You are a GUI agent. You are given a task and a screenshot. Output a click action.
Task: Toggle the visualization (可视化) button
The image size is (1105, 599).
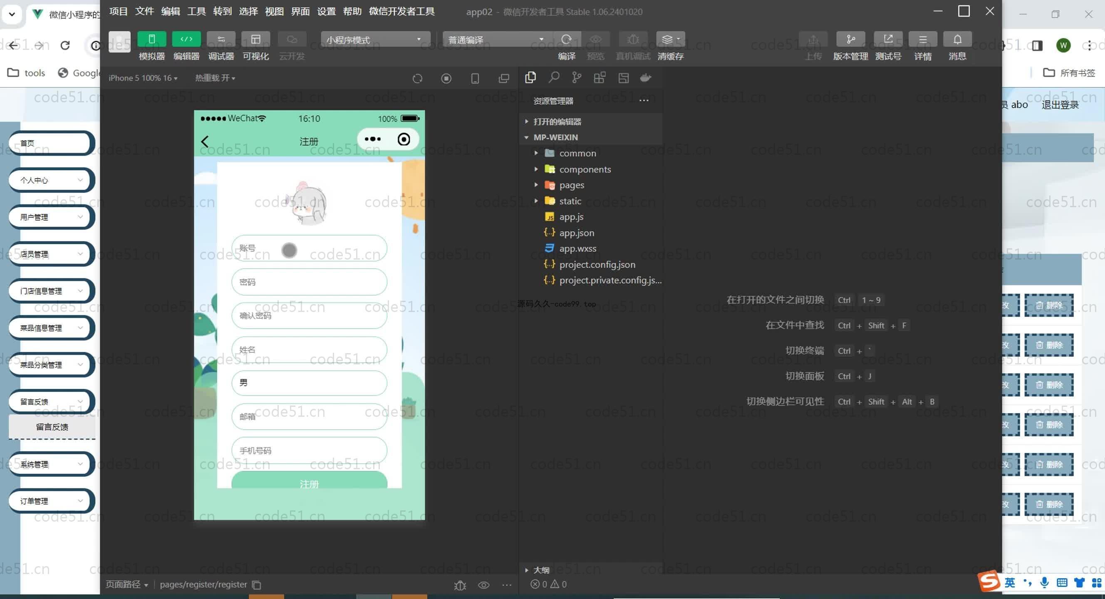(x=256, y=39)
